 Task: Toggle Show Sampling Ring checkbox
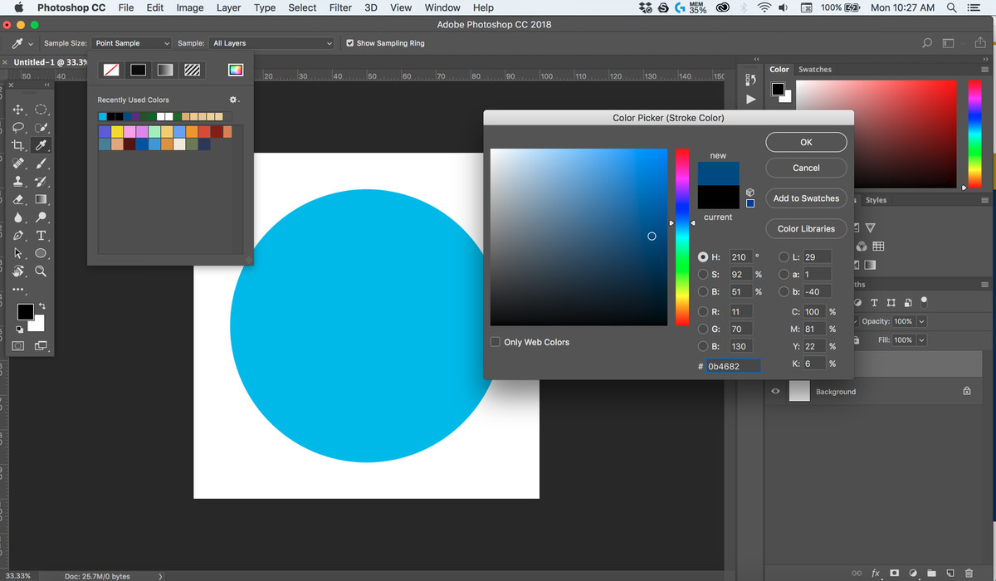[x=349, y=43]
